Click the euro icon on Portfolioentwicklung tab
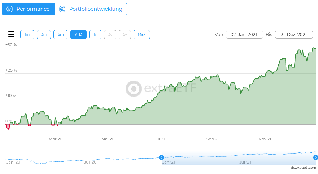Screen dimensions: 318x174 click(62, 9)
